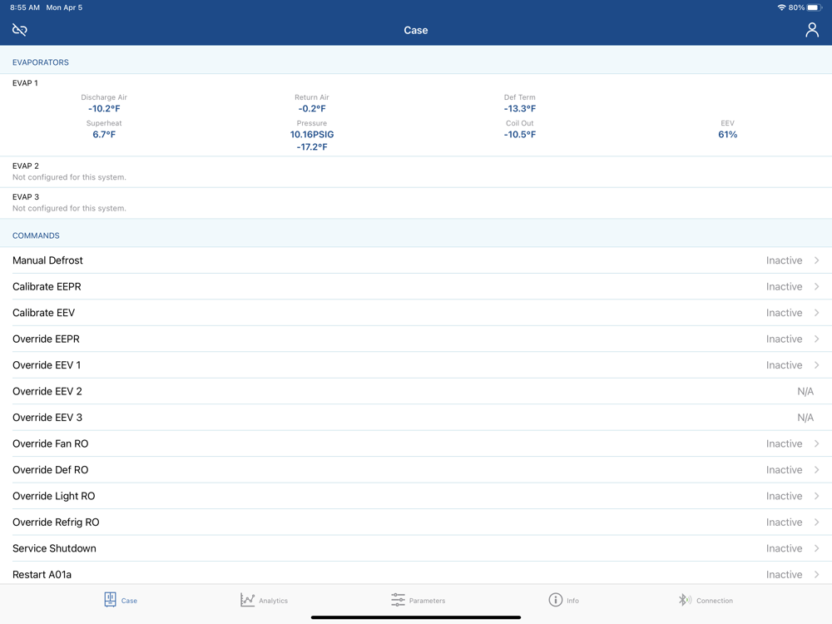
Task: Expand the Manual Defrost chevron
Action: [817, 260]
